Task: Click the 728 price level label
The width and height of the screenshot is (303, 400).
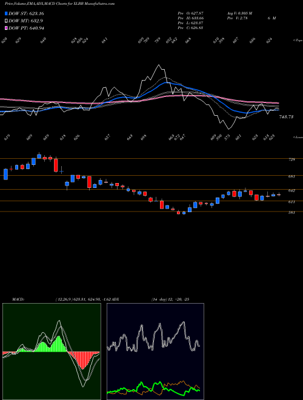Action: tap(291, 159)
